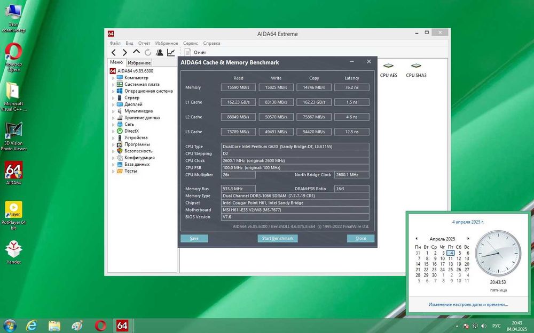Viewport: 534px width, 333px height.
Task: Click the Отчёт report toolbar button
Action: coord(195,52)
